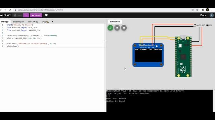Stop the running simulation
This screenshot has width=215, height=120.
117,28
